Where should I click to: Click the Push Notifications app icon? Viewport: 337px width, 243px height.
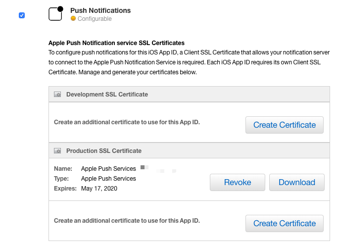pyautogui.click(x=55, y=14)
